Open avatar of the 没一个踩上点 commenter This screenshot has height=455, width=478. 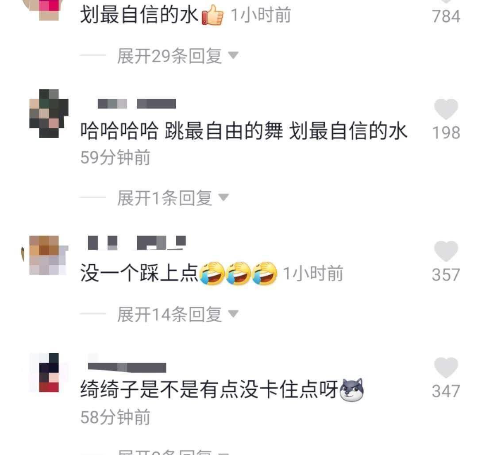click(49, 255)
